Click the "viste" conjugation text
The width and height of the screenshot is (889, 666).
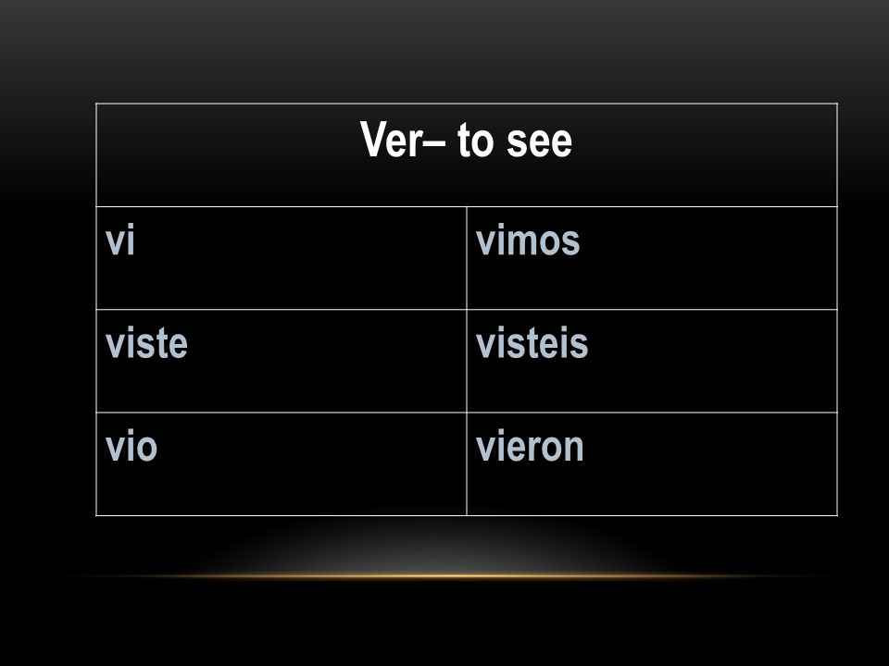pyautogui.click(x=146, y=342)
